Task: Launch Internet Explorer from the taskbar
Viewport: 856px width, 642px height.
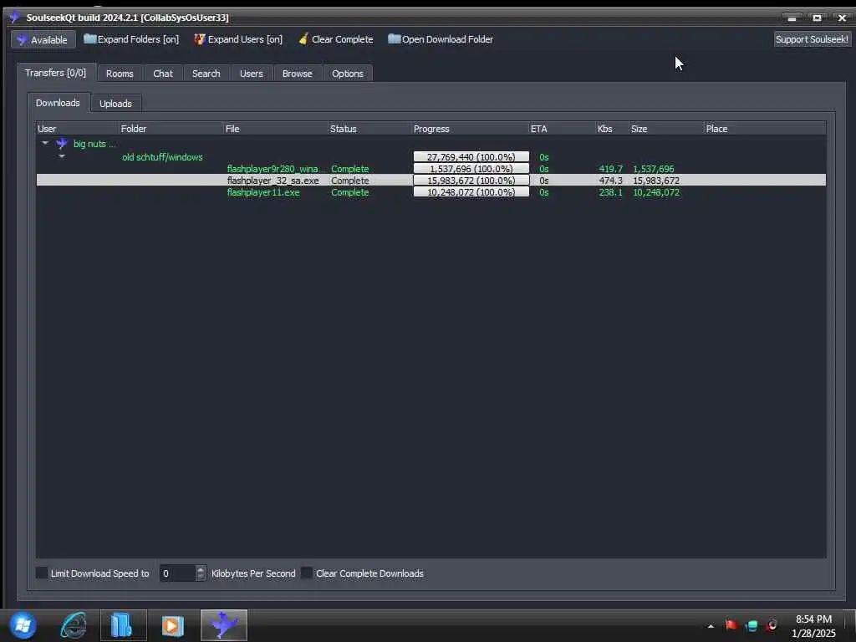Action: [x=74, y=625]
